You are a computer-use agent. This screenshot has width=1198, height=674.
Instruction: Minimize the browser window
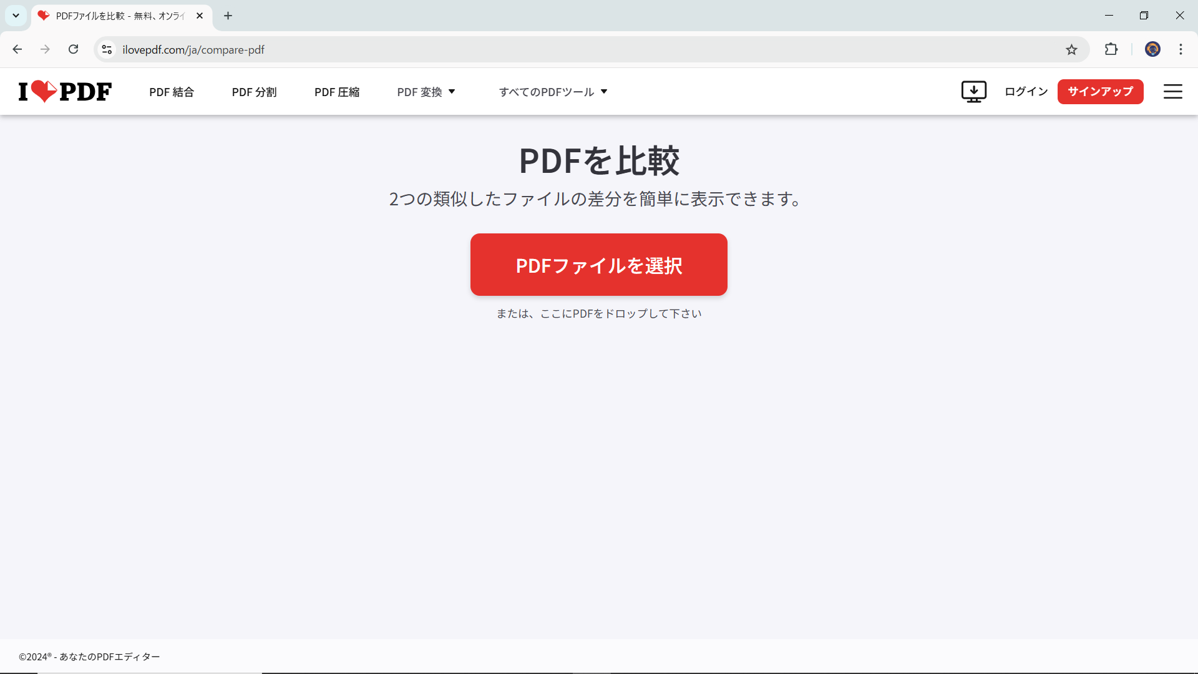(x=1109, y=16)
